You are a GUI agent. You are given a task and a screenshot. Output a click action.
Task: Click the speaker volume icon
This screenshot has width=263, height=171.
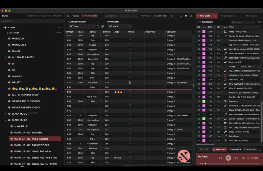(x=248, y=158)
